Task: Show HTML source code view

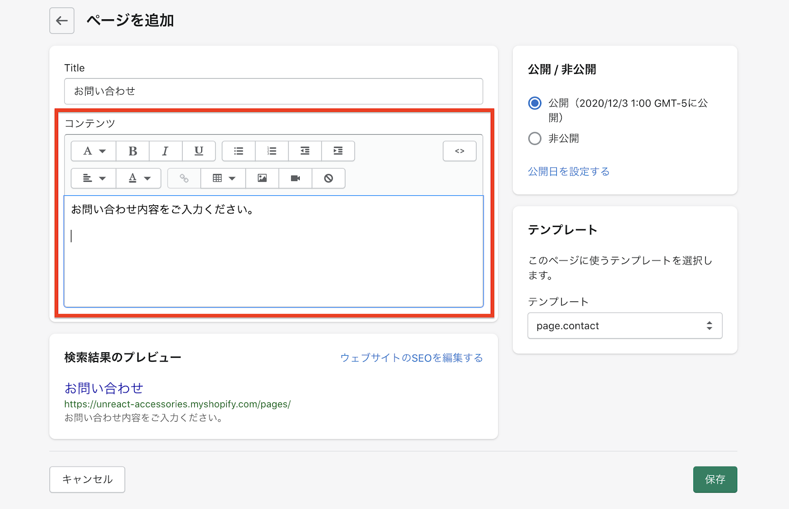Action: point(460,151)
